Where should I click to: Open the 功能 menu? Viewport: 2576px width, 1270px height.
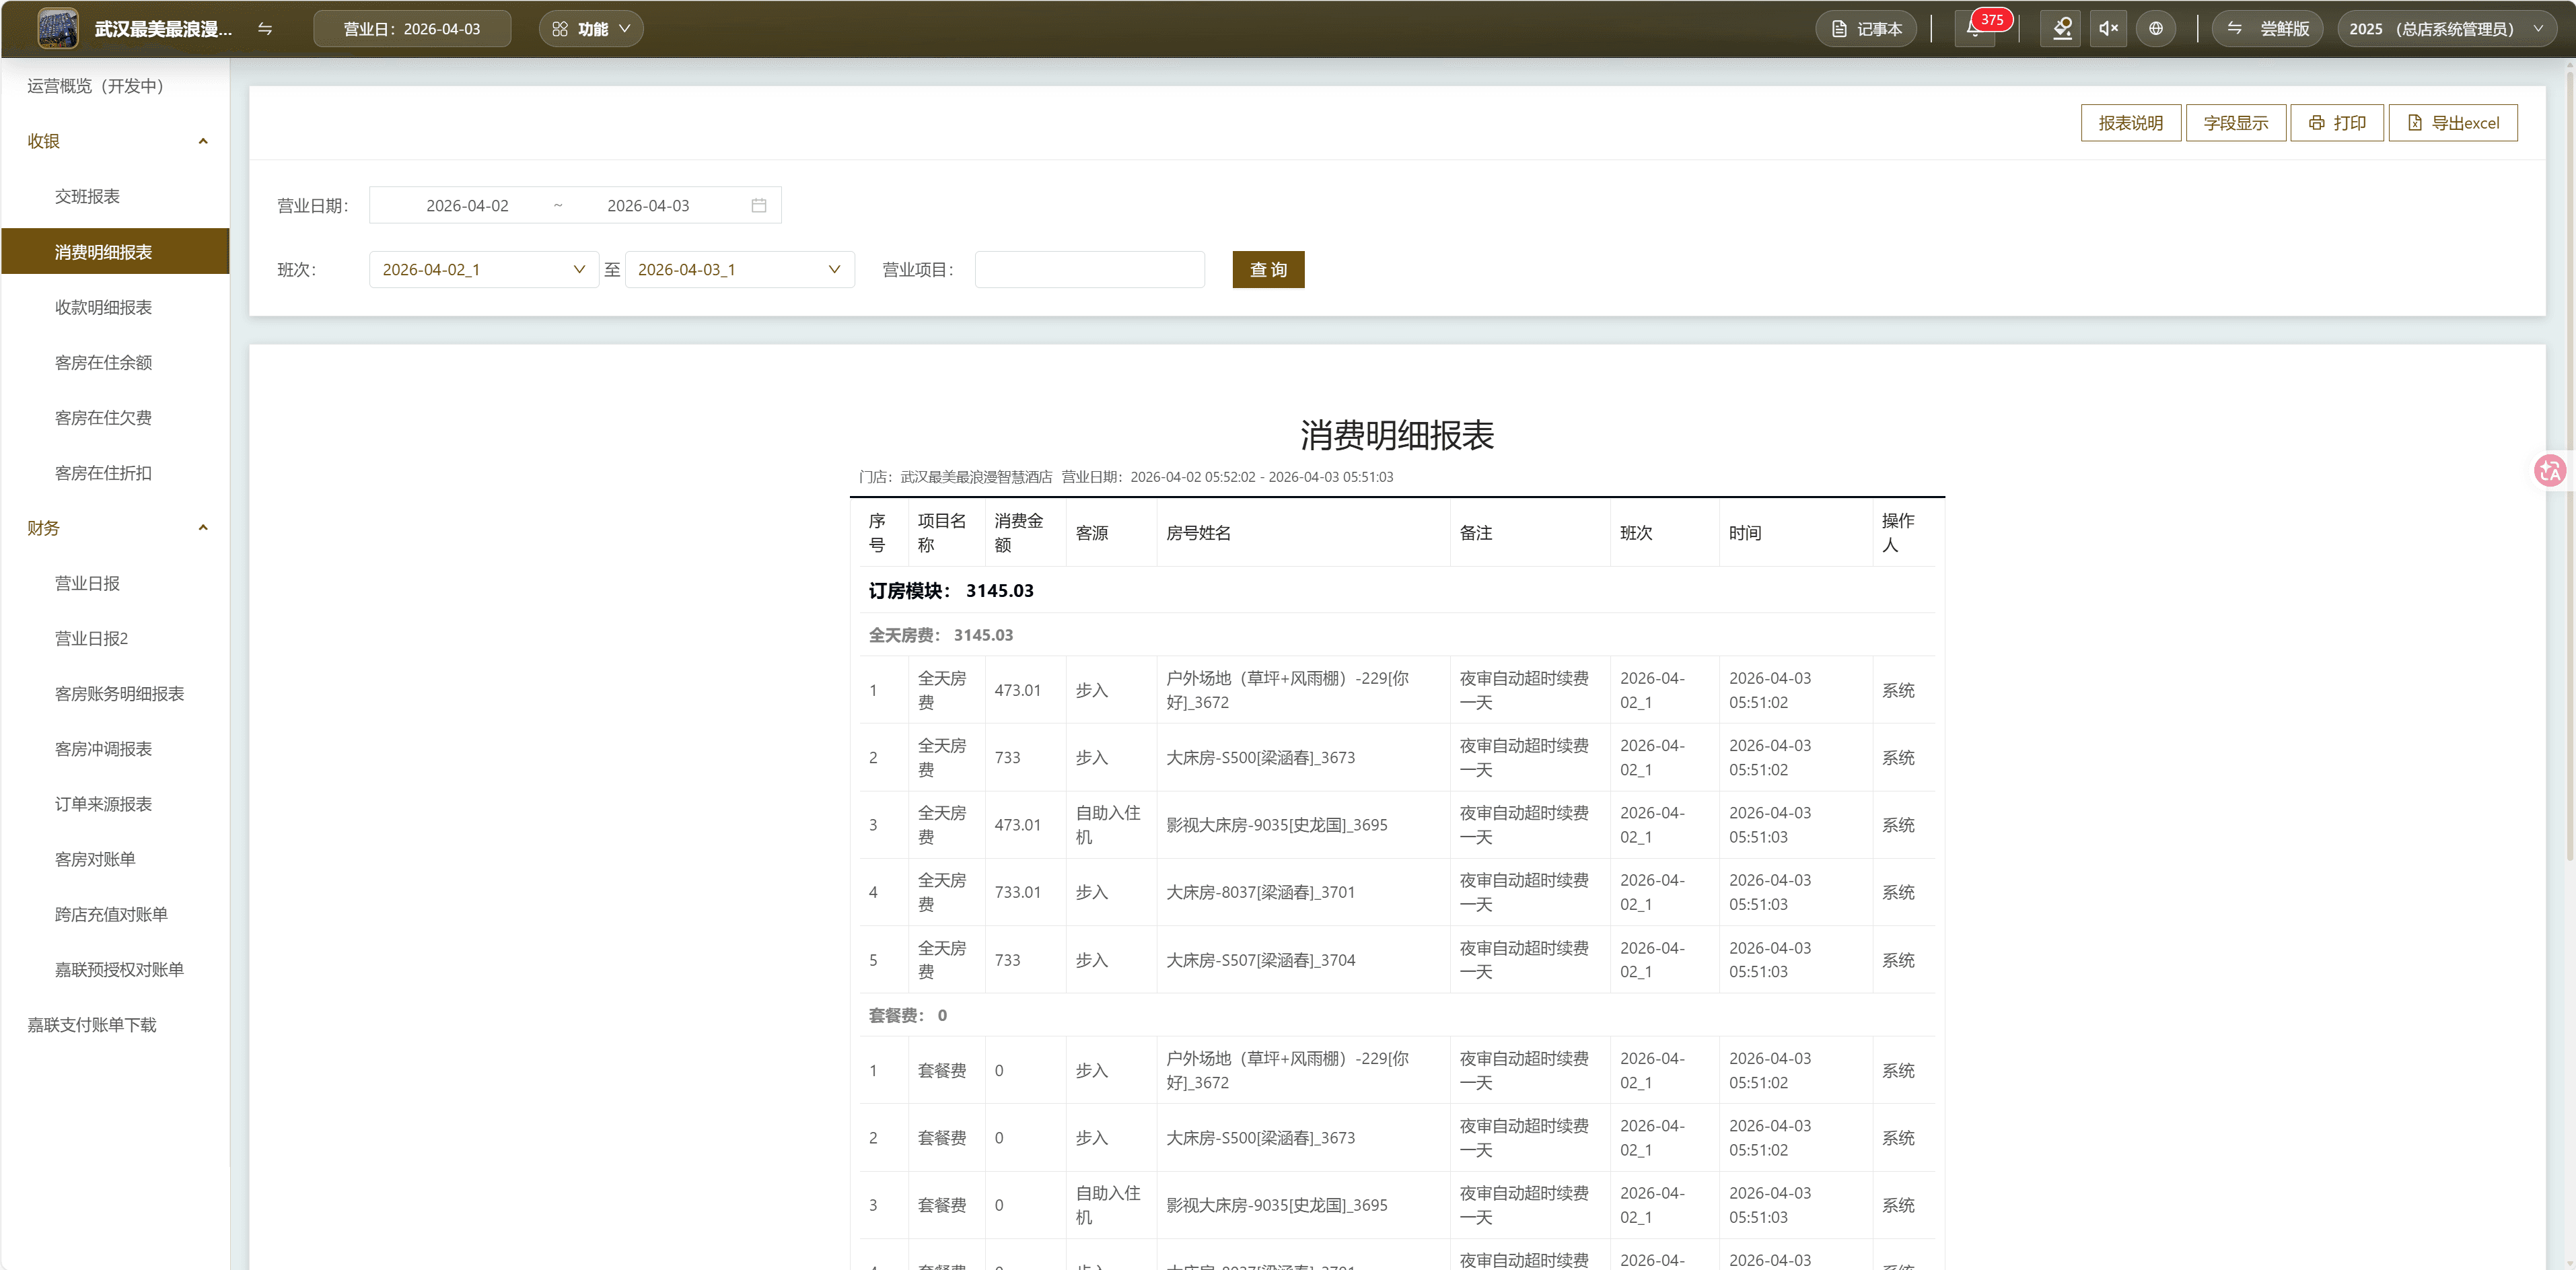click(591, 28)
